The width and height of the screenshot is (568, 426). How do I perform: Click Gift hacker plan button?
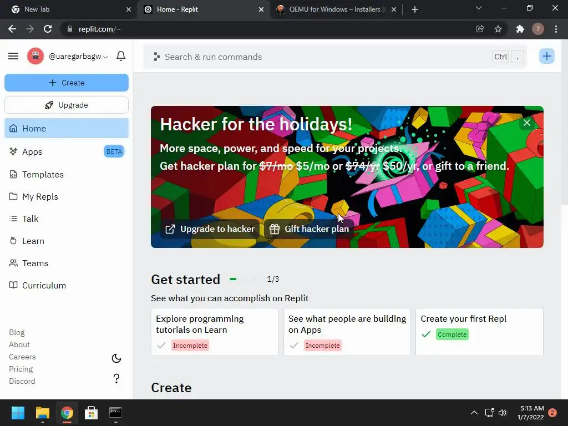point(309,229)
